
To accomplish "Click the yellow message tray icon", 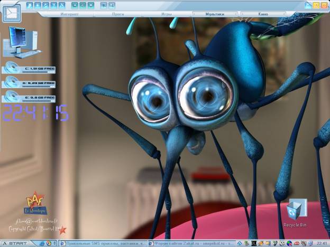I will 268,243.
